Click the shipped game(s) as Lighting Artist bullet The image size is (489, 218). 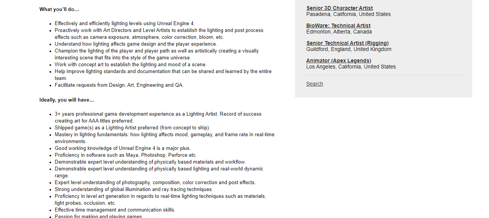(x=132, y=127)
